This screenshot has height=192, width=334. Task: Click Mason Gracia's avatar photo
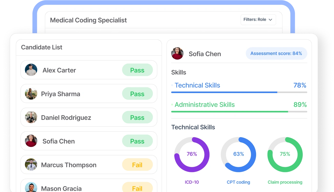pos(31,187)
